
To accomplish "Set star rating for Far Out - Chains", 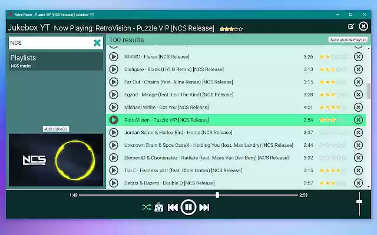I will 333,82.
